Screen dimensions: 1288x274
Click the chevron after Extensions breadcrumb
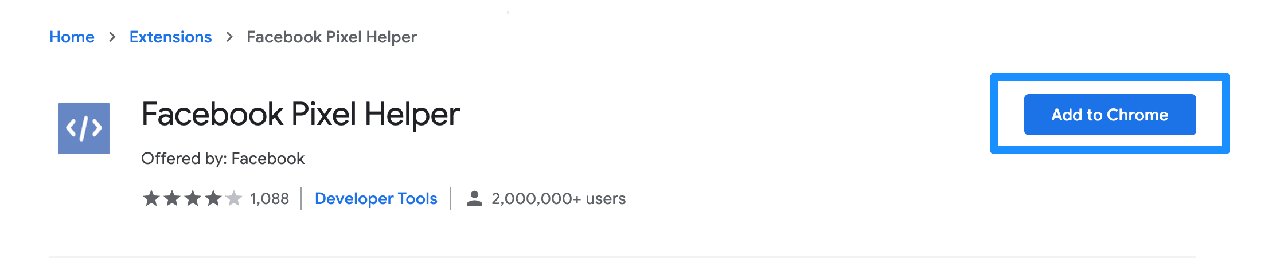230,37
